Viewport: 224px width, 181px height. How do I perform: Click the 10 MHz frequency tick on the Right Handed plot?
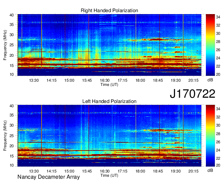[12, 74]
